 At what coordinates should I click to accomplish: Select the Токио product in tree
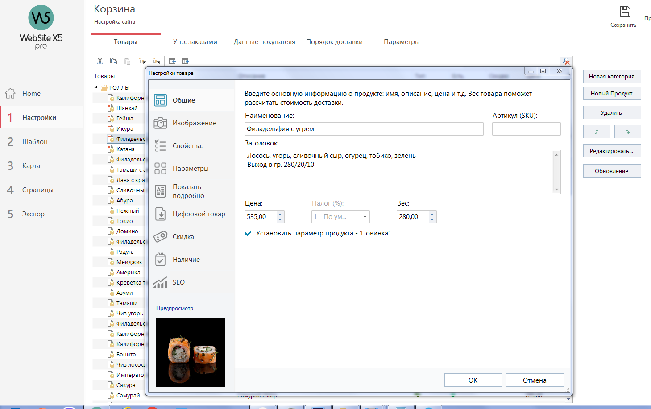(x=124, y=221)
